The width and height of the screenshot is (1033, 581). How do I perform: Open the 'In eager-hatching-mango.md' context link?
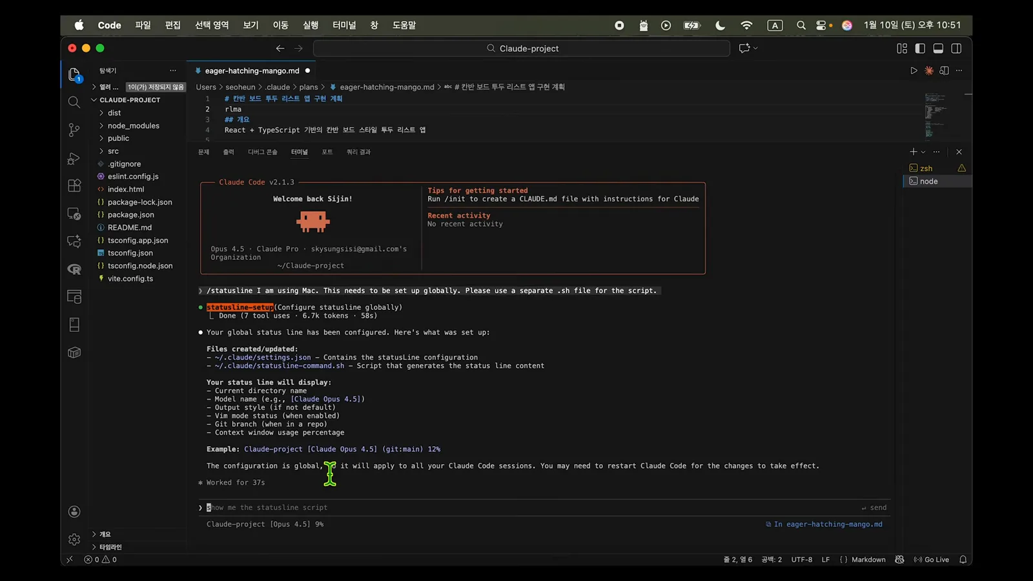pyautogui.click(x=824, y=524)
